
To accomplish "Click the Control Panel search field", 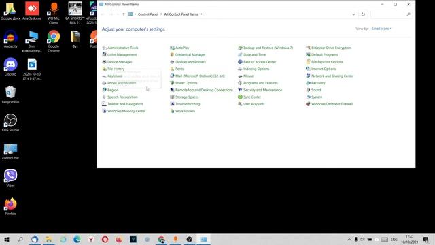I will pyautogui.click(x=391, y=14).
